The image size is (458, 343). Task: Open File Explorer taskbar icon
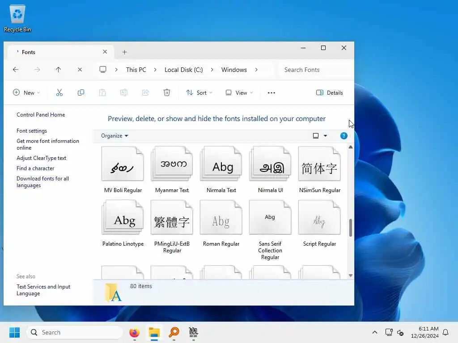click(154, 332)
